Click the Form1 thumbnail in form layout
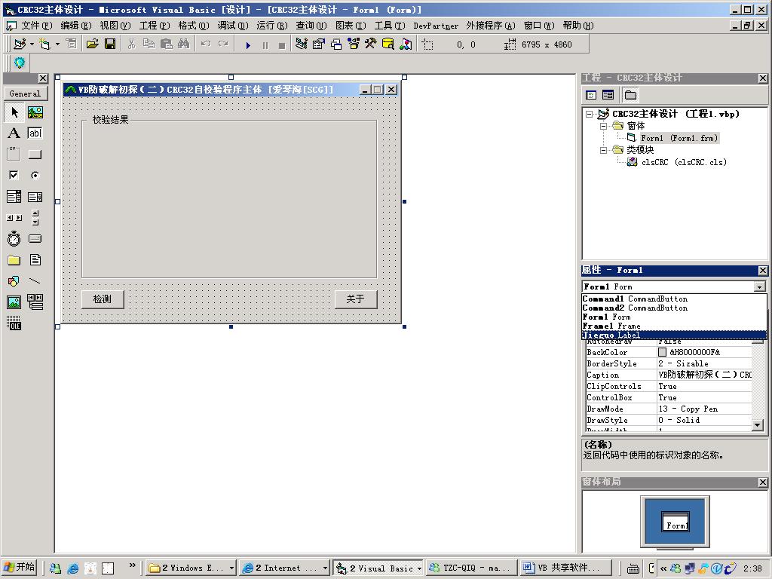Image resolution: width=772 pixels, height=579 pixels. point(675,522)
